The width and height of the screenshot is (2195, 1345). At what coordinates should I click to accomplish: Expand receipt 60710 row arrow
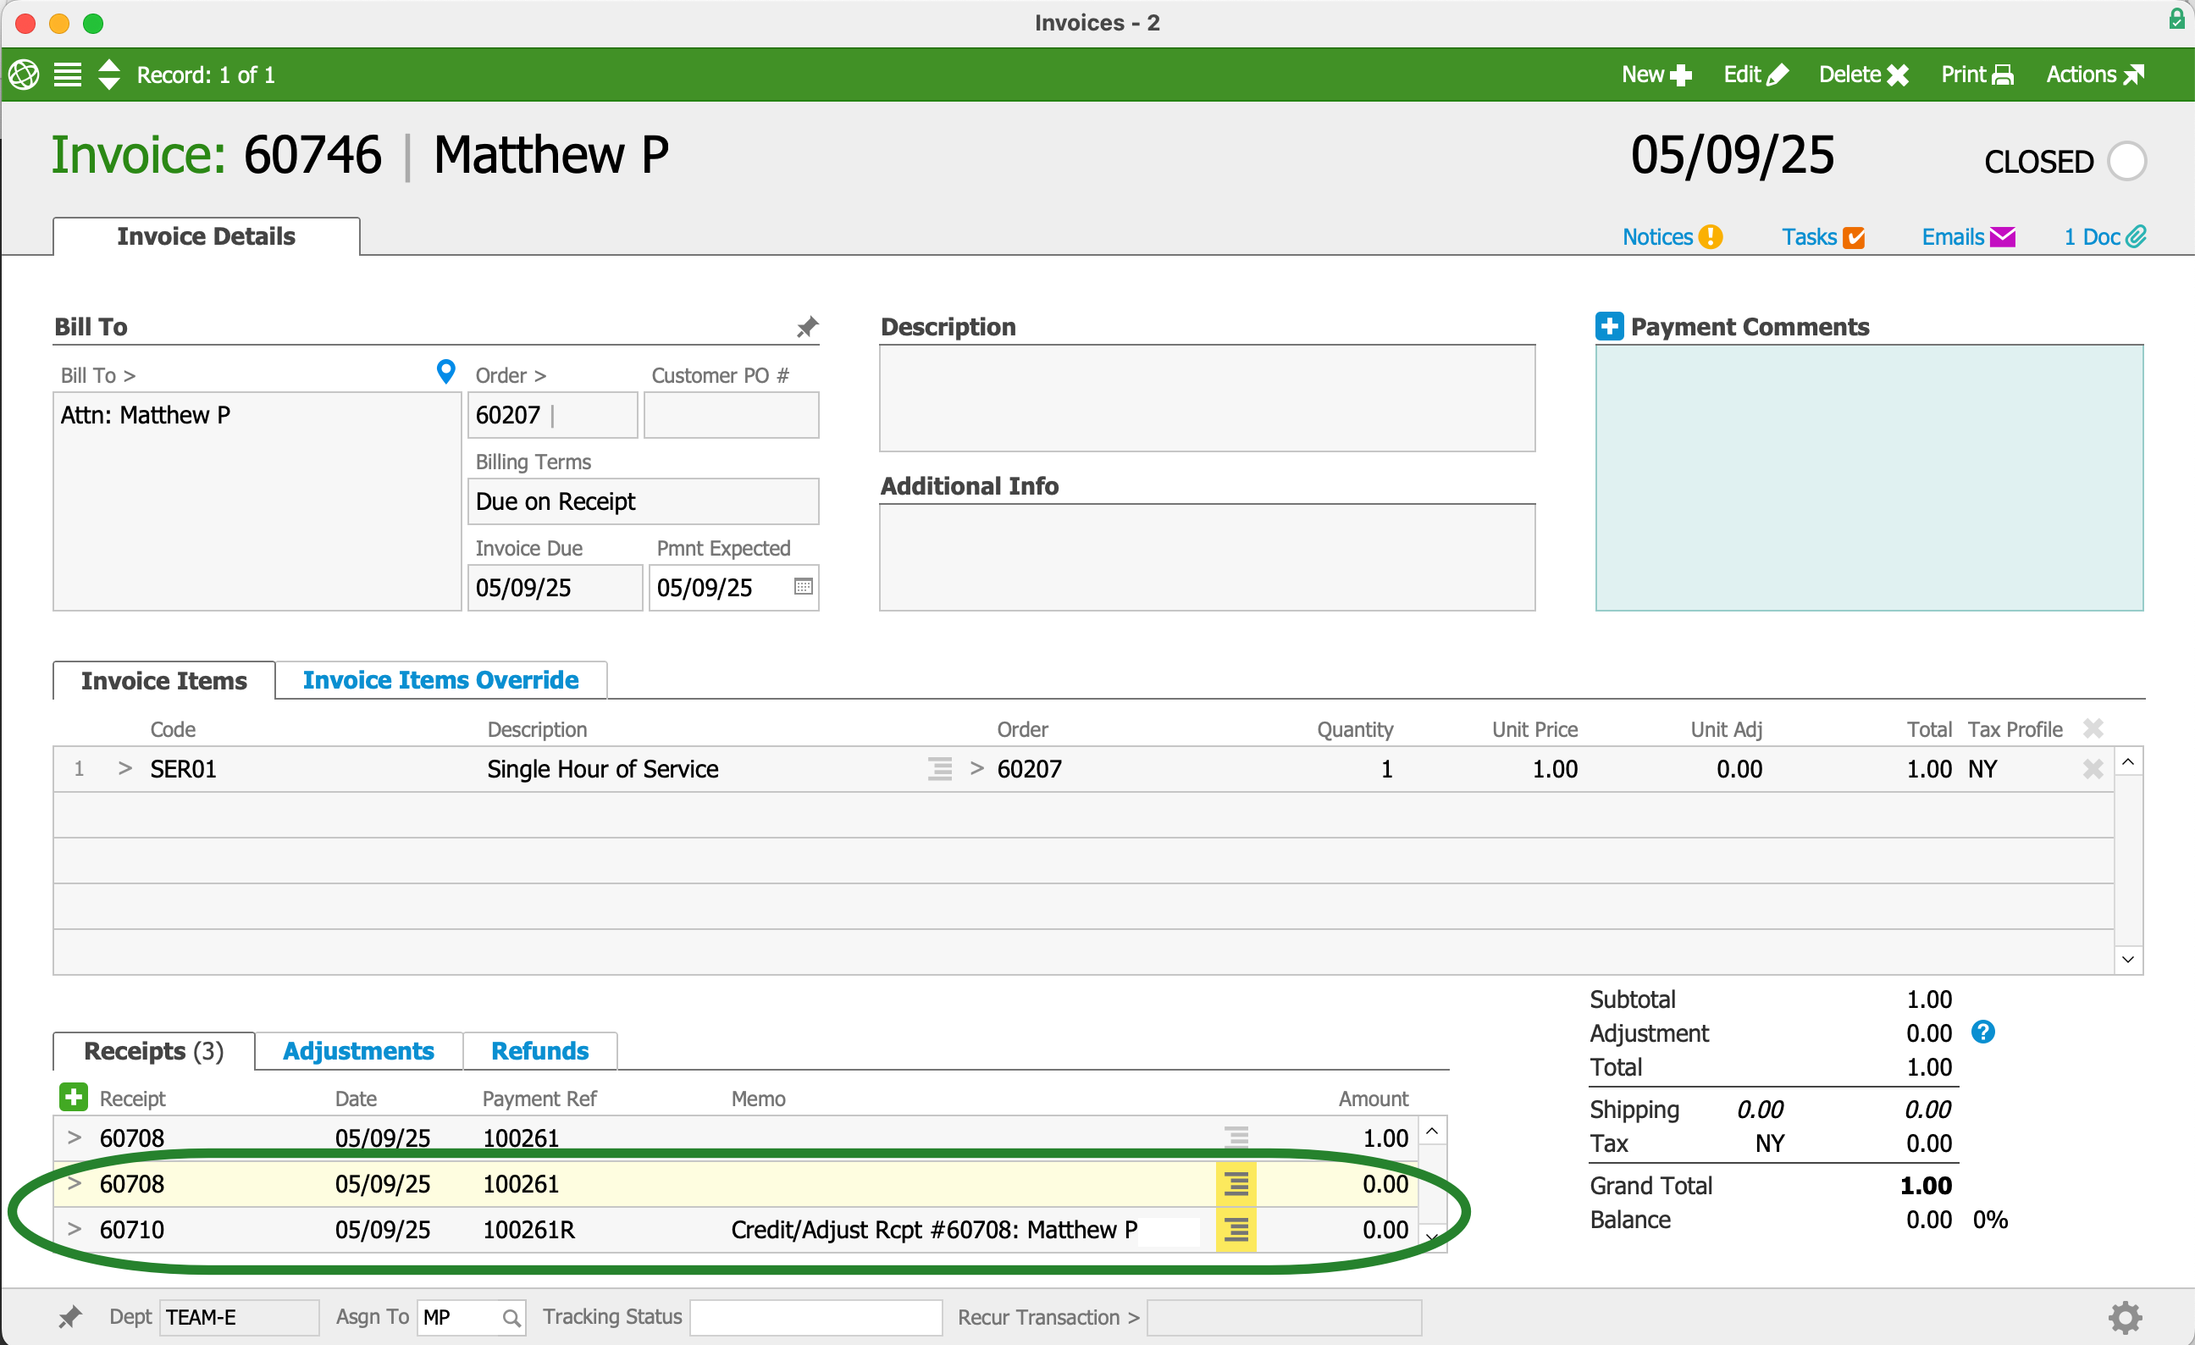pos(75,1230)
